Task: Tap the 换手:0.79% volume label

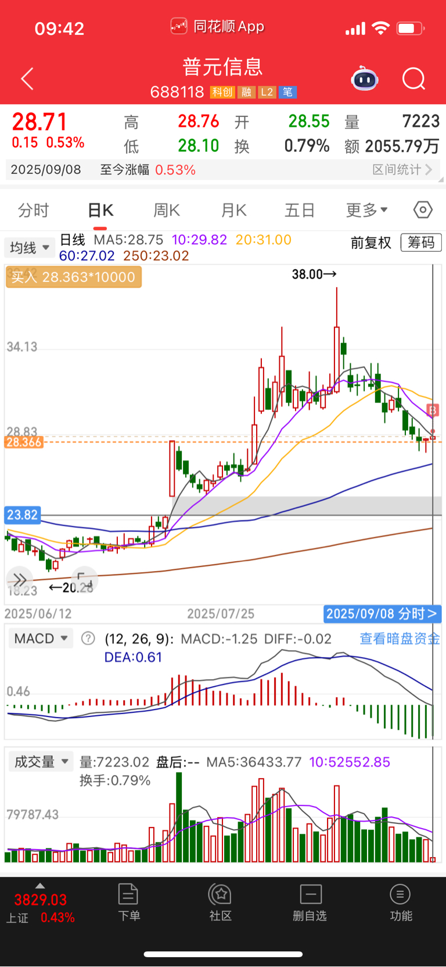Action: tap(115, 780)
